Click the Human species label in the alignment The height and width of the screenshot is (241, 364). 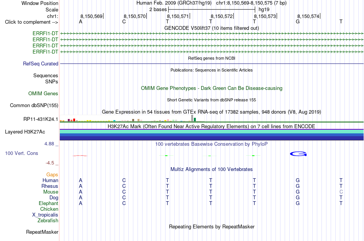(x=50, y=180)
